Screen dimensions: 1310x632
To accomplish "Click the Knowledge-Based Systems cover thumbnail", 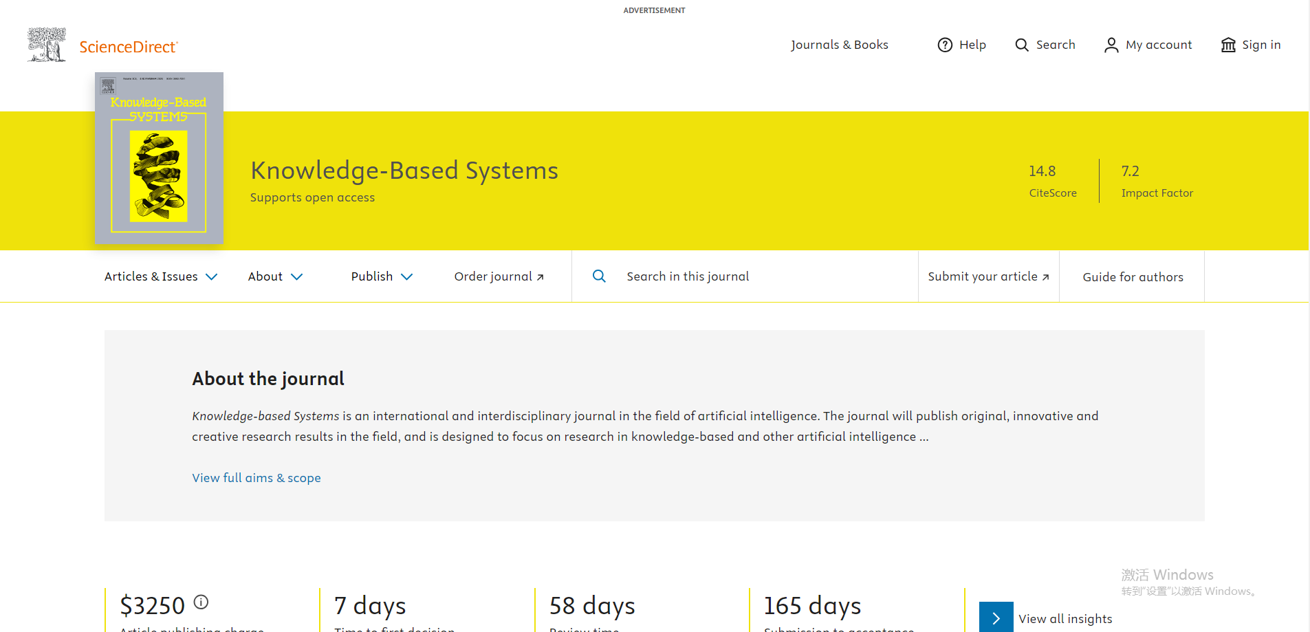I will (x=159, y=158).
